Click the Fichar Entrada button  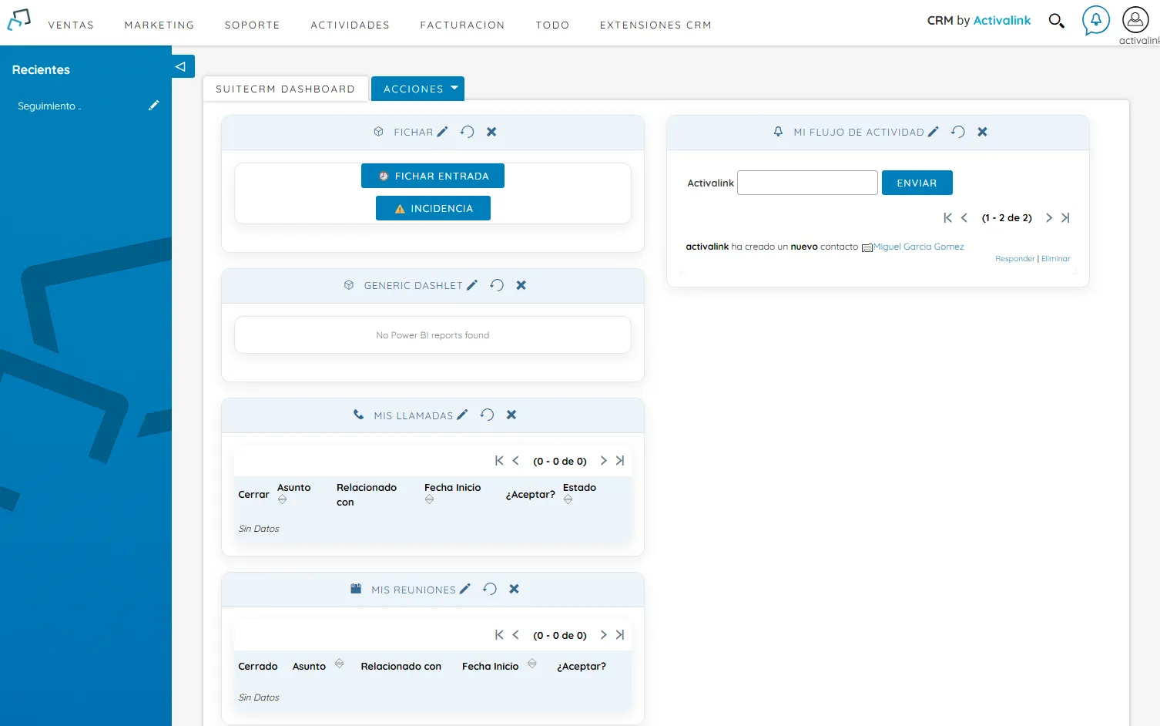[433, 176]
